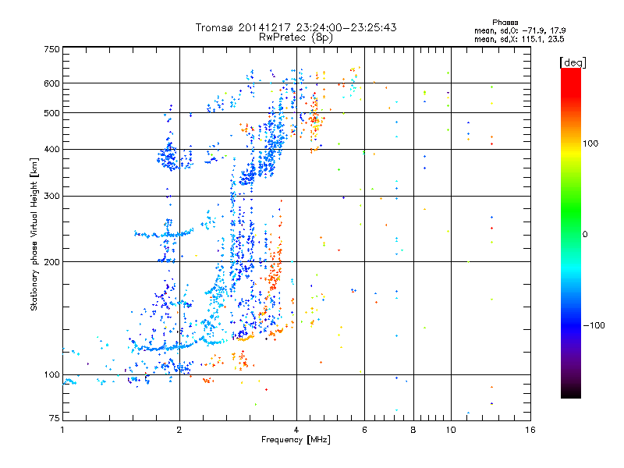
Task: Click the "[deg]" colorbar unit label
Action: click(x=573, y=62)
